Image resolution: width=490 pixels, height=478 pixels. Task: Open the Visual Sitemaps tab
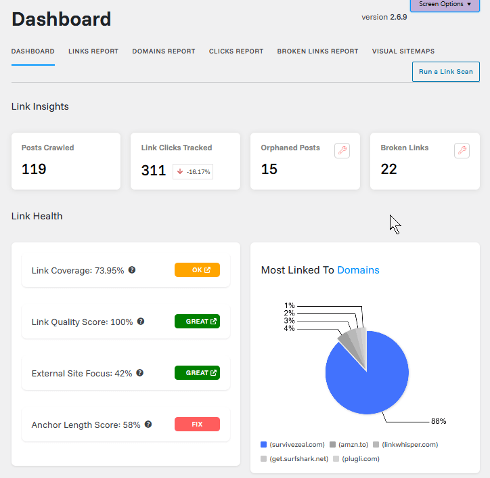[403, 51]
